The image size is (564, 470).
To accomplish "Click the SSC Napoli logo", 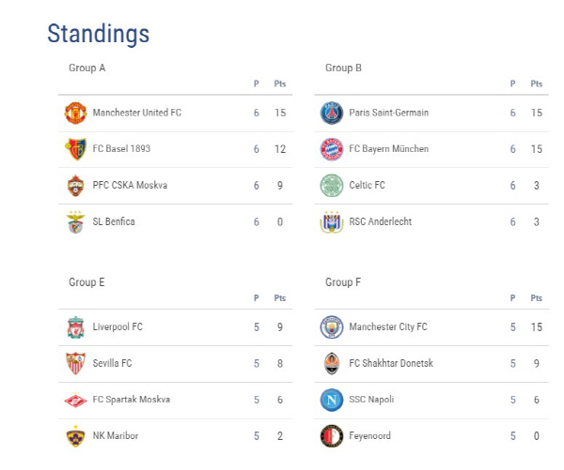I will pos(332,400).
